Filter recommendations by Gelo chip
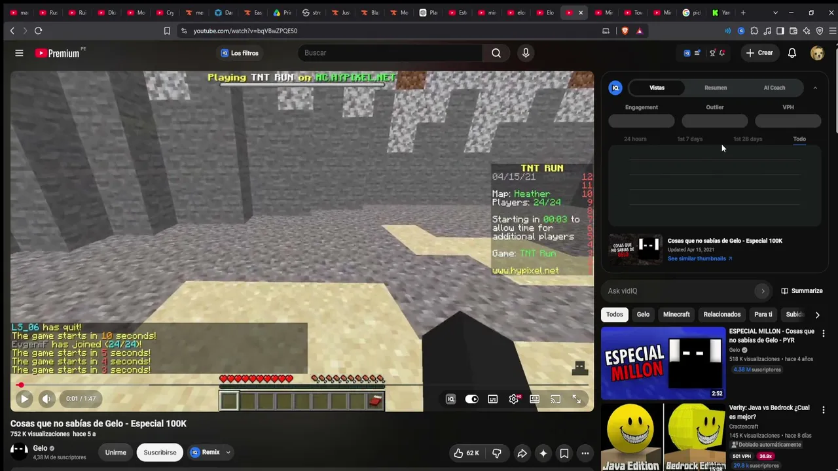Screen dimensions: 838x471 (x=643, y=315)
